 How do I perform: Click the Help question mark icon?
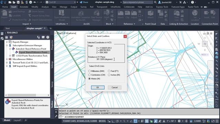click(192, 2)
